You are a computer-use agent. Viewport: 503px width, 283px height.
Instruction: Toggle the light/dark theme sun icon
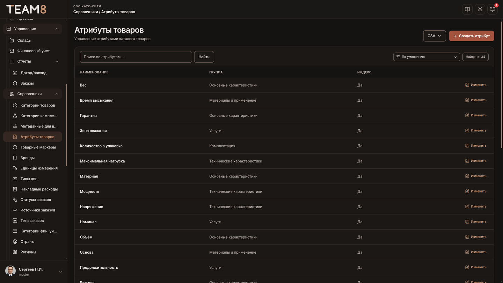(480, 9)
